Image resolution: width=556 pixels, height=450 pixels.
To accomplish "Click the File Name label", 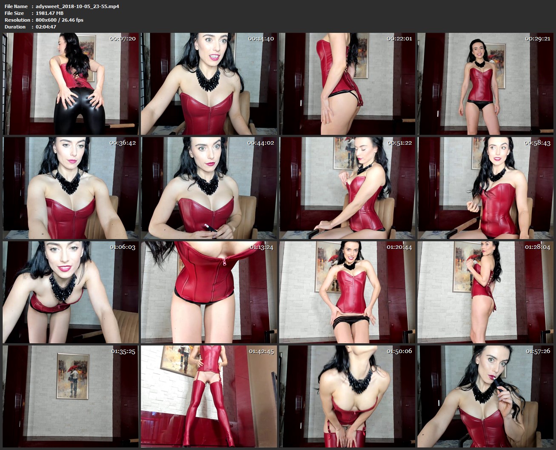I will coord(16,6).
